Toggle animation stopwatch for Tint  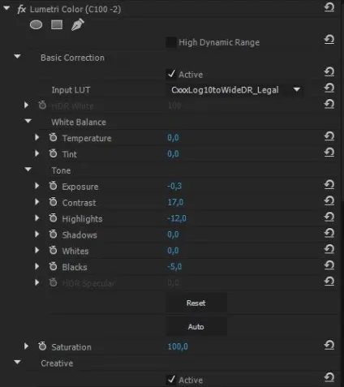tap(53, 153)
